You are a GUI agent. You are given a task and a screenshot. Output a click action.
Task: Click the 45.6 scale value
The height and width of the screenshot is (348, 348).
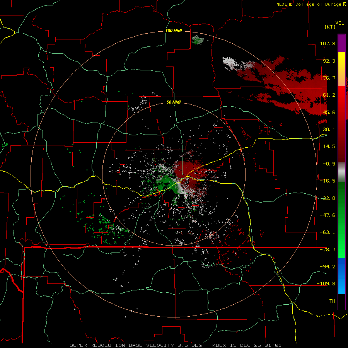point(329,112)
